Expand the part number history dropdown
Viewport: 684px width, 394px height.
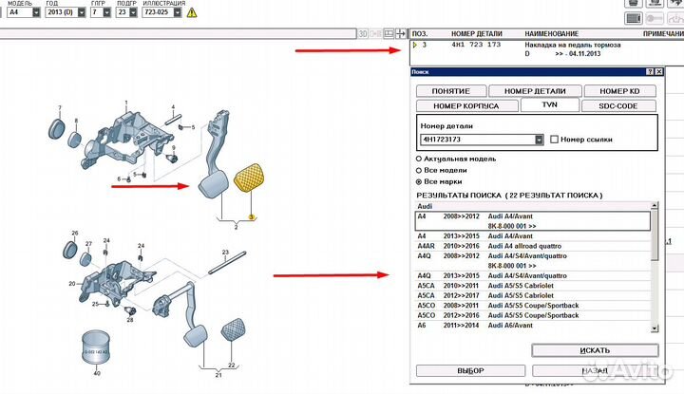click(539, 140)
